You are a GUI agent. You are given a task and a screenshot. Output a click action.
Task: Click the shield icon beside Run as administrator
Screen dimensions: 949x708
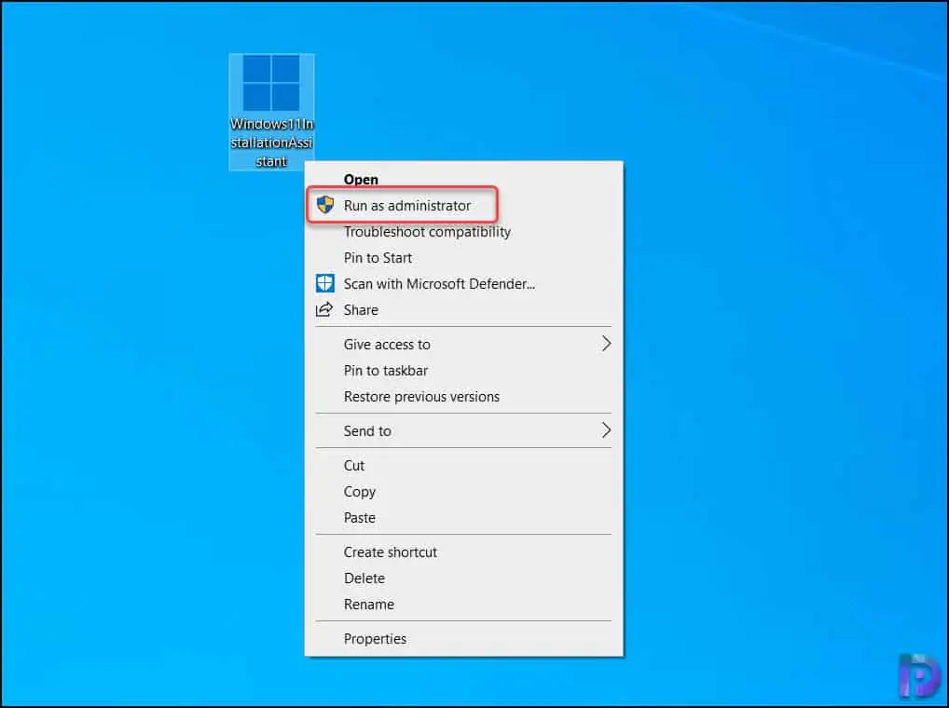pyautogui.click(x=325, y=205)
